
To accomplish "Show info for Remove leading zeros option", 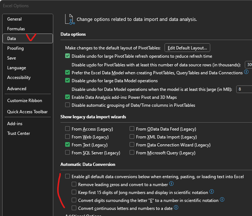I will [171, 184].
